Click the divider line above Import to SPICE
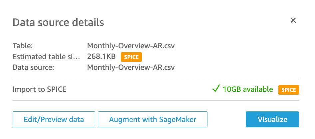Viewport: 315px width, 139px height. tap(156, 78)
